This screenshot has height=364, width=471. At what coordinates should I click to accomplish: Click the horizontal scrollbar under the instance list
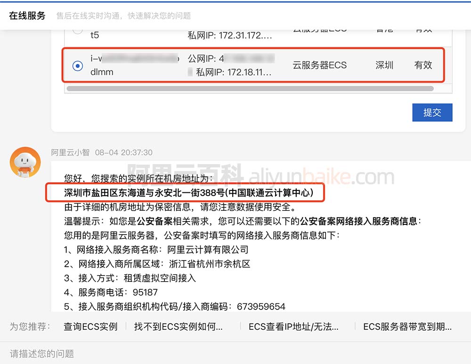click(x=250, y=88)
